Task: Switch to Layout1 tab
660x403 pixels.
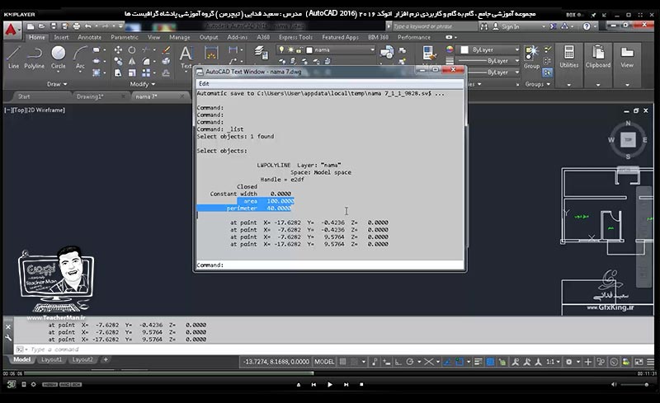Action: pos(51,359)
